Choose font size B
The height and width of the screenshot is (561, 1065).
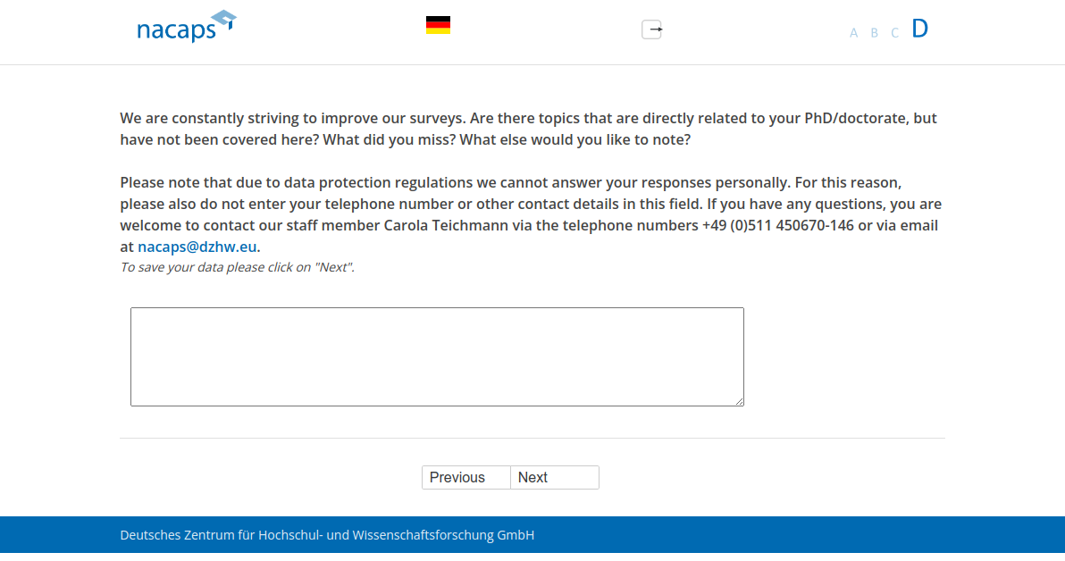pyautogui.click(x=874, y=33)
